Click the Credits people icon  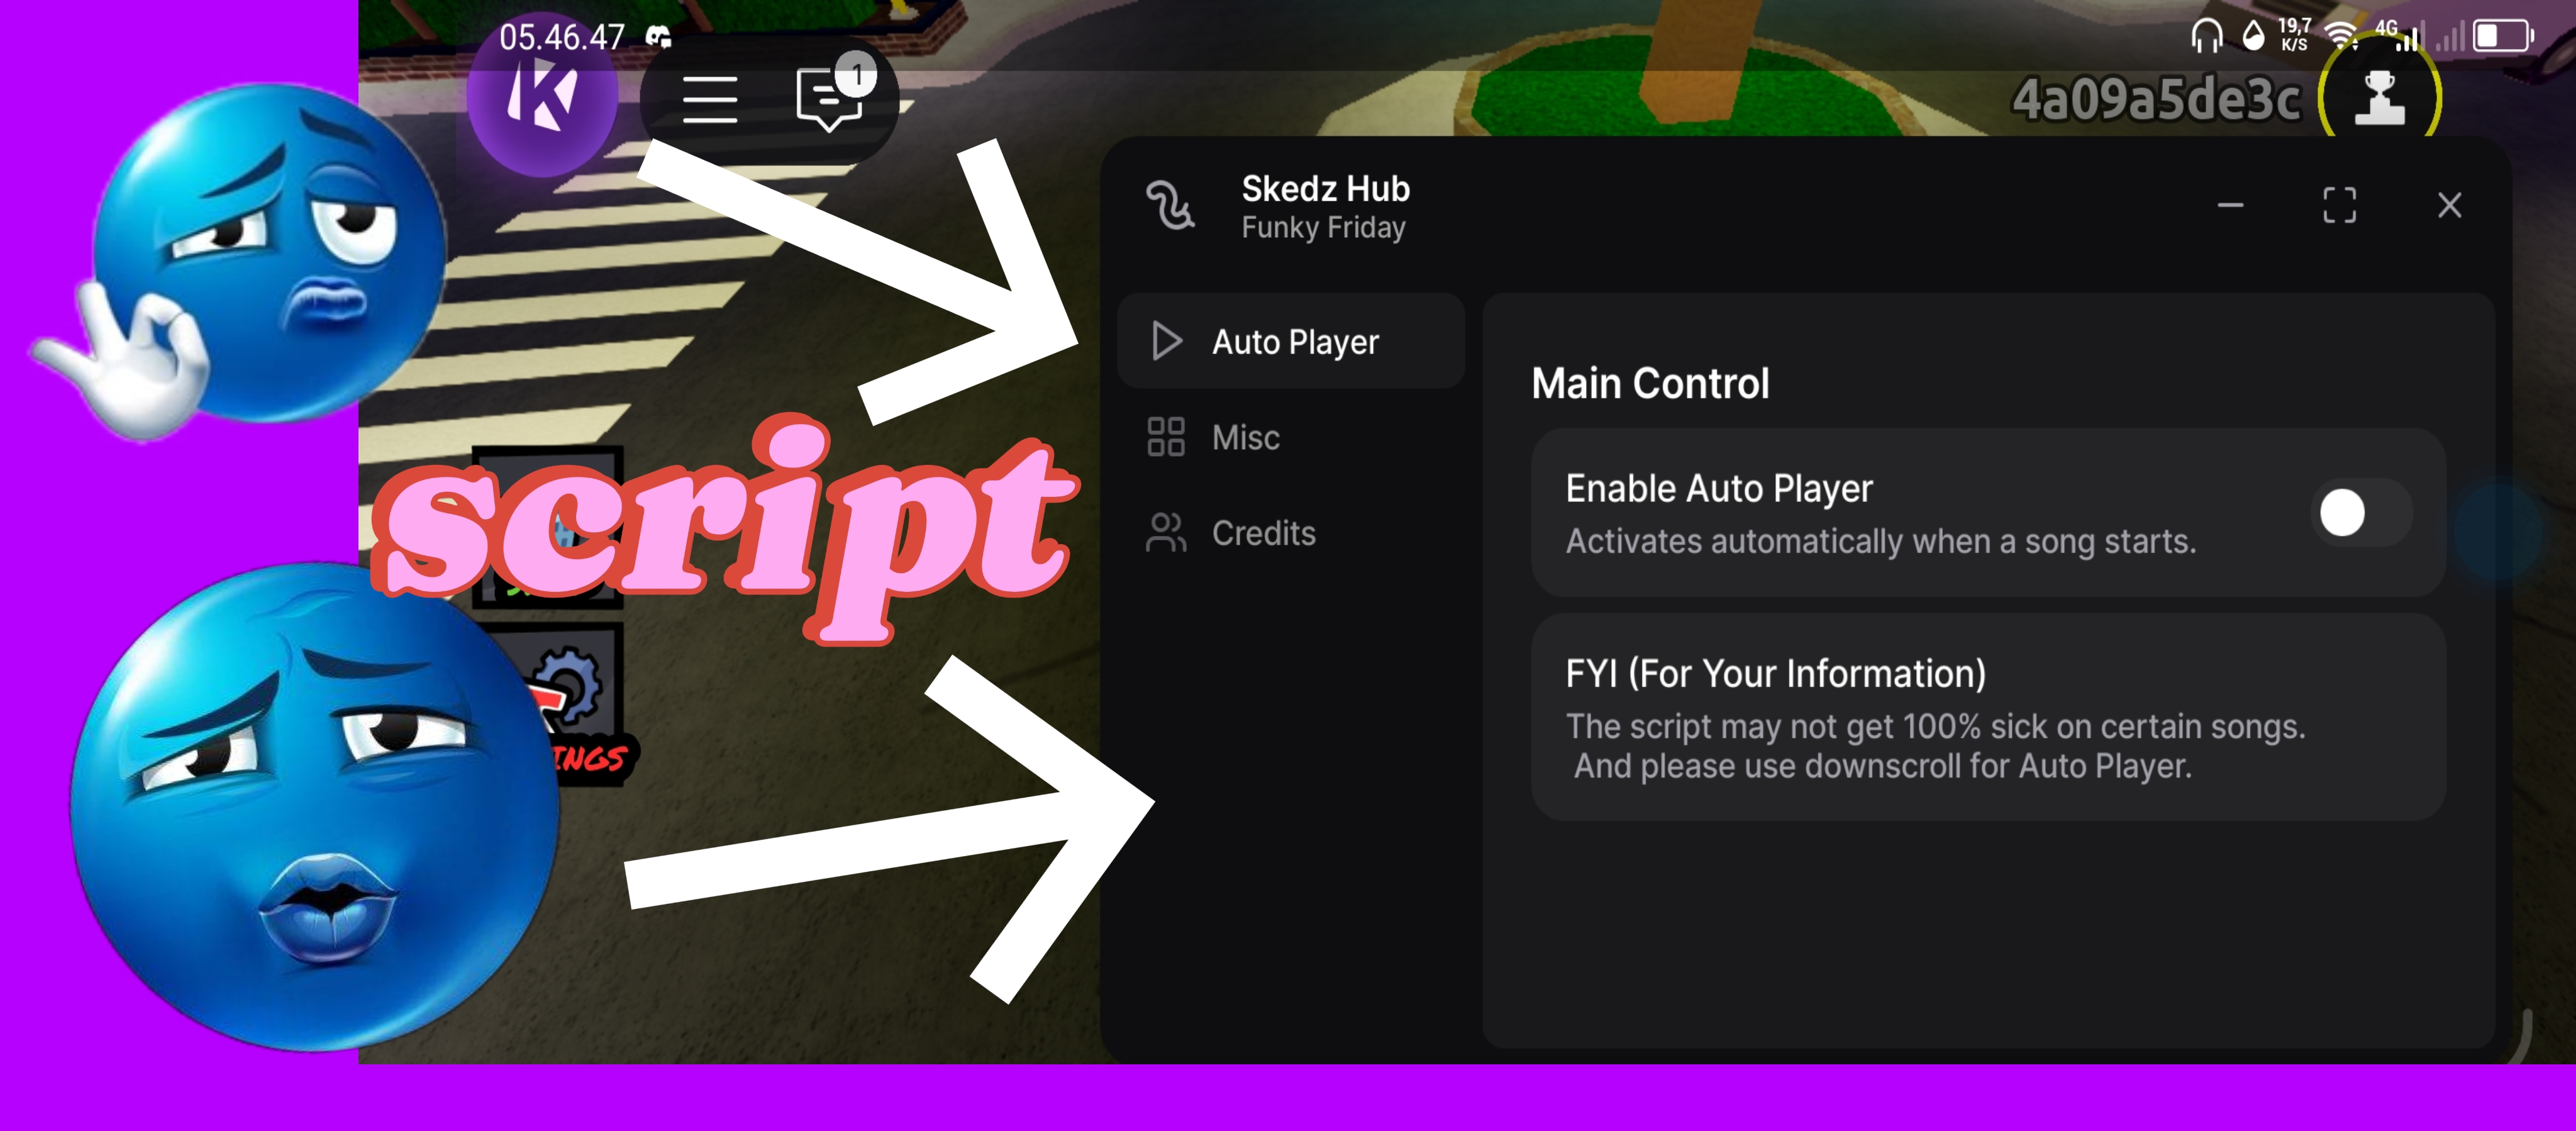(1165, 532)
